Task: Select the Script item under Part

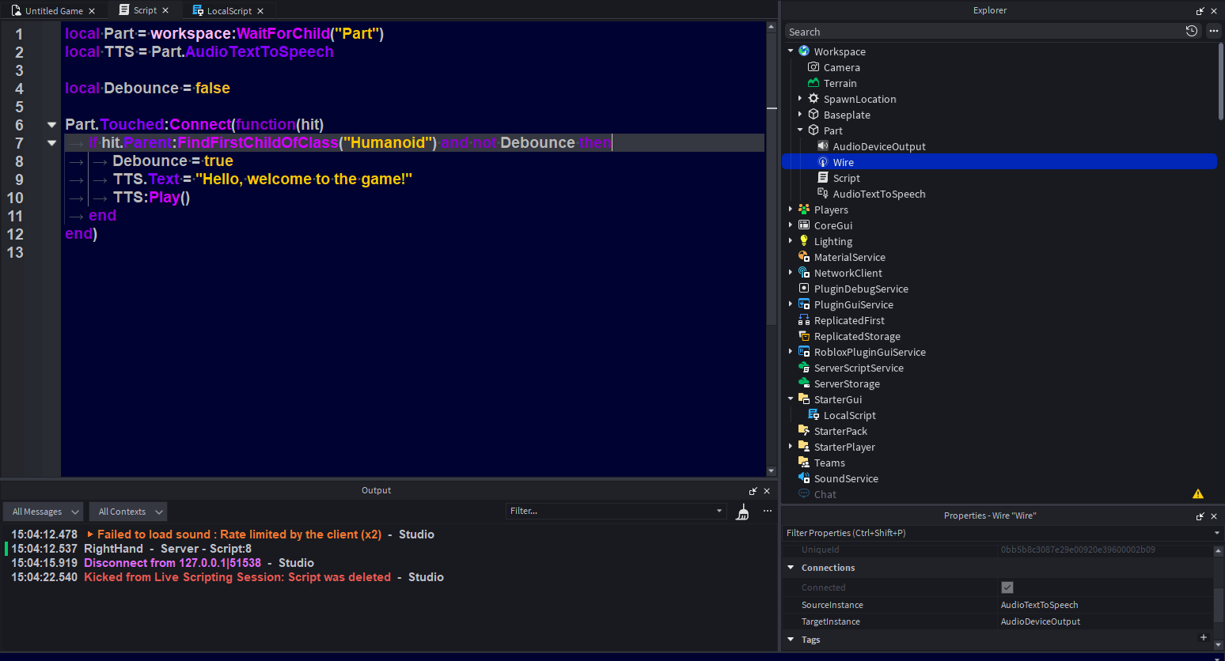Action: 846,178
